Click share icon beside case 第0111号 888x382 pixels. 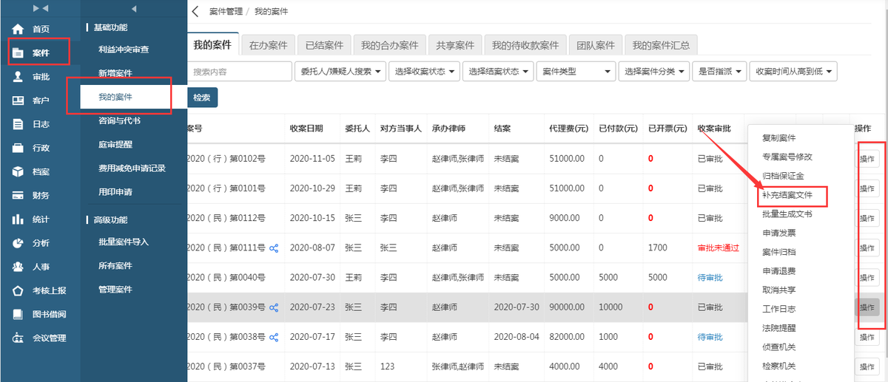coord(274,248)
